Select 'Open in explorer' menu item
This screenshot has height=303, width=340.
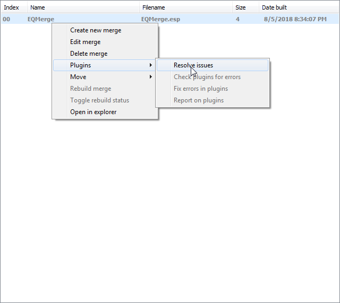click(105, 112)
